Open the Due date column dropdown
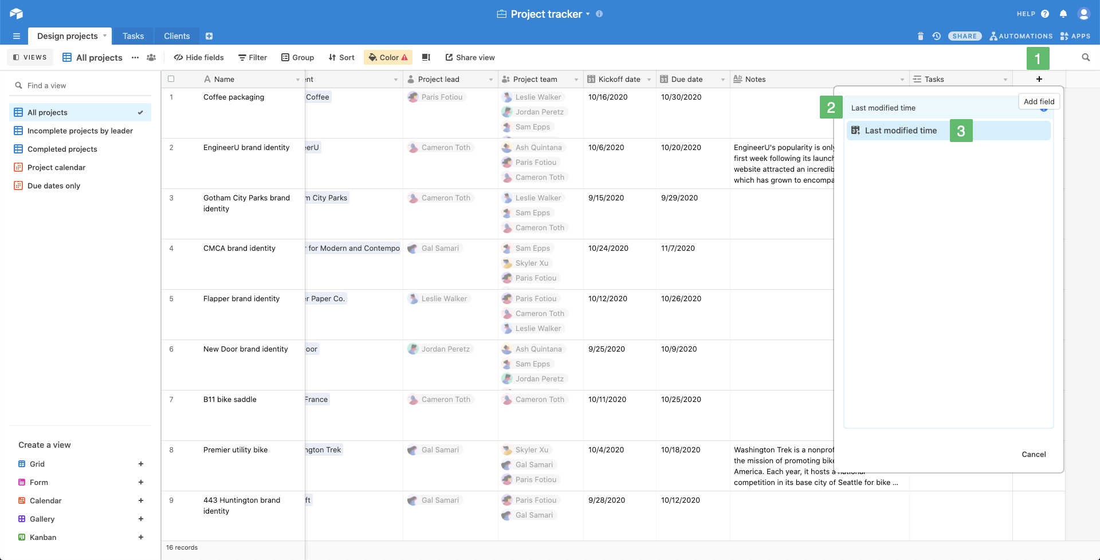 pos(722,80)
